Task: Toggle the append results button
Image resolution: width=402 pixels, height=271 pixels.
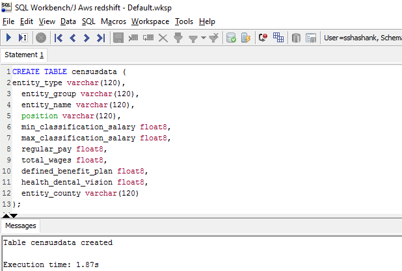Action: coord(278,38)
